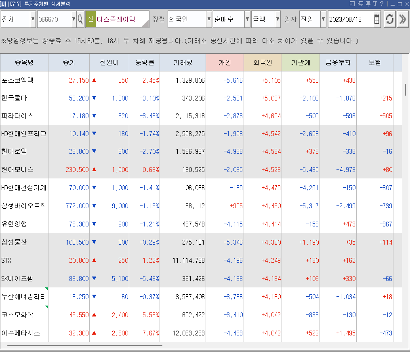
Task: Select the 삼성바이오로직 row name
Action: point(24,206)
